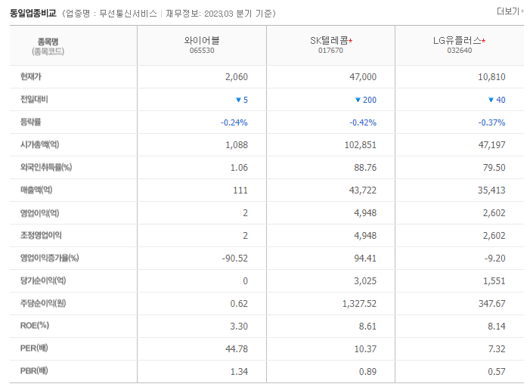This screenshot has width=530, height=387.
Task: Select market cap 47,197
Action: (491, 145)
